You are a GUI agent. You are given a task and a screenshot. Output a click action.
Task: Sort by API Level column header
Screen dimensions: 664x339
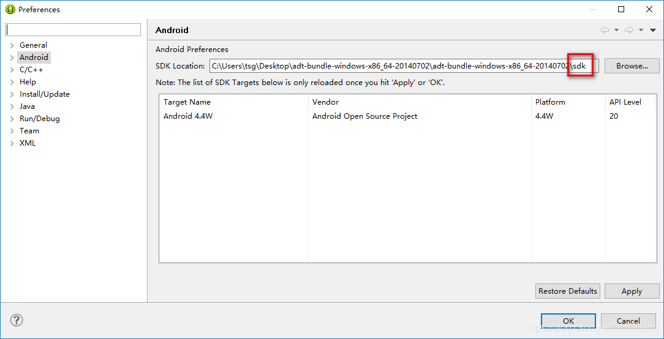coord(629,102)
